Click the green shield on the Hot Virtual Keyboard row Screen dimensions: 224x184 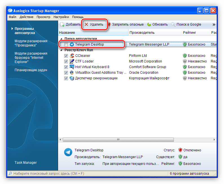point(185,67)
